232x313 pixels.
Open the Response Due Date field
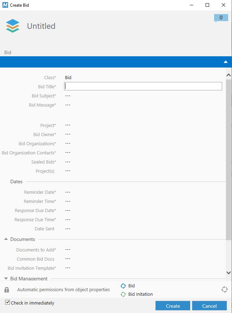pos(68,210)
